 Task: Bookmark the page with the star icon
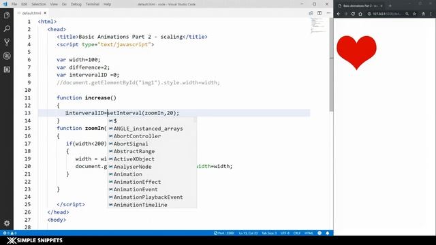click(x=414, y=14)
